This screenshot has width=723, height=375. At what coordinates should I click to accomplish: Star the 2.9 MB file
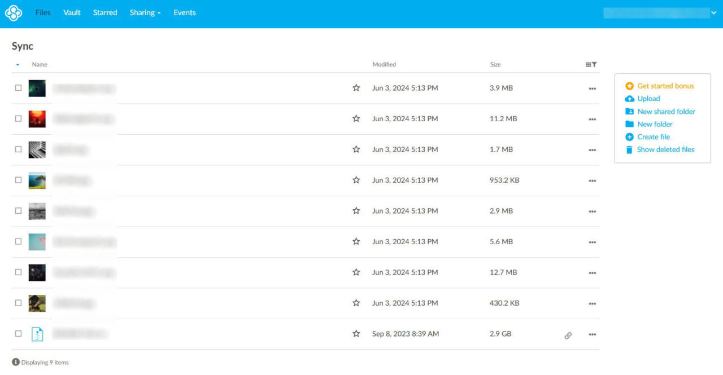coord(356,210)
